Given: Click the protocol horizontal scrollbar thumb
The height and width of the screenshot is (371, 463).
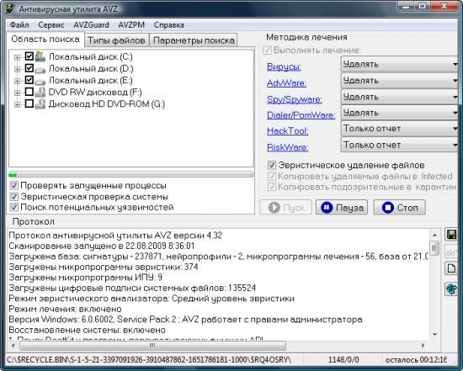Looking at the screenshot, I should (152, 345).
